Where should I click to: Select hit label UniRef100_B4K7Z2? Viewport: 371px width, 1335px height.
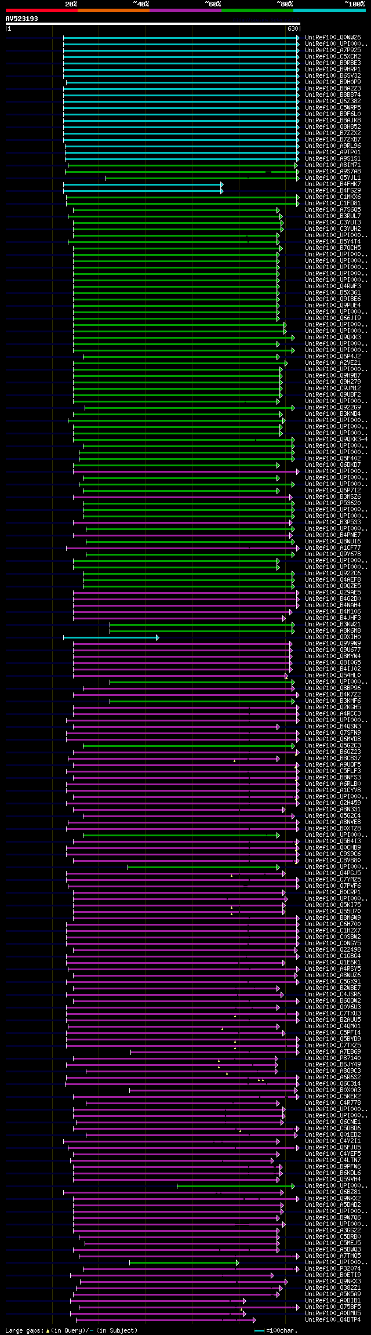(333, 695)
